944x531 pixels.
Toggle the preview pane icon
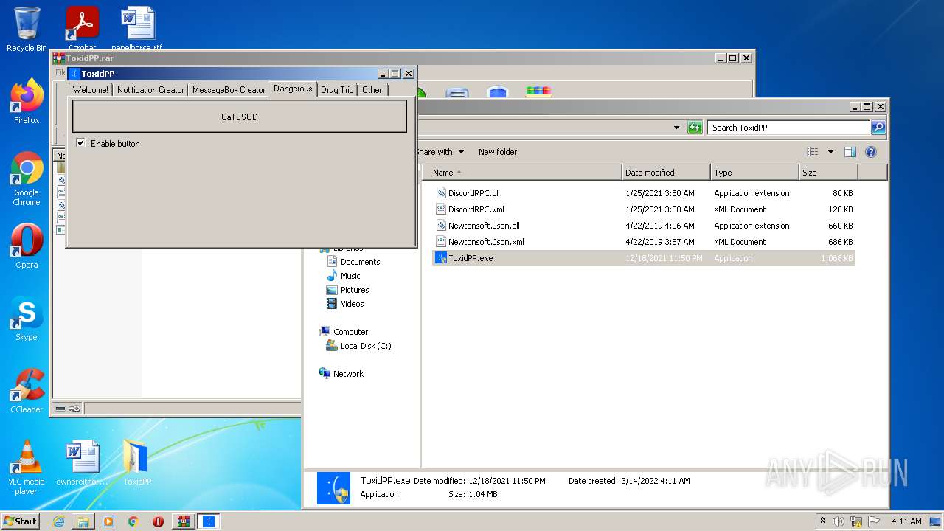(x=850, y=152)
